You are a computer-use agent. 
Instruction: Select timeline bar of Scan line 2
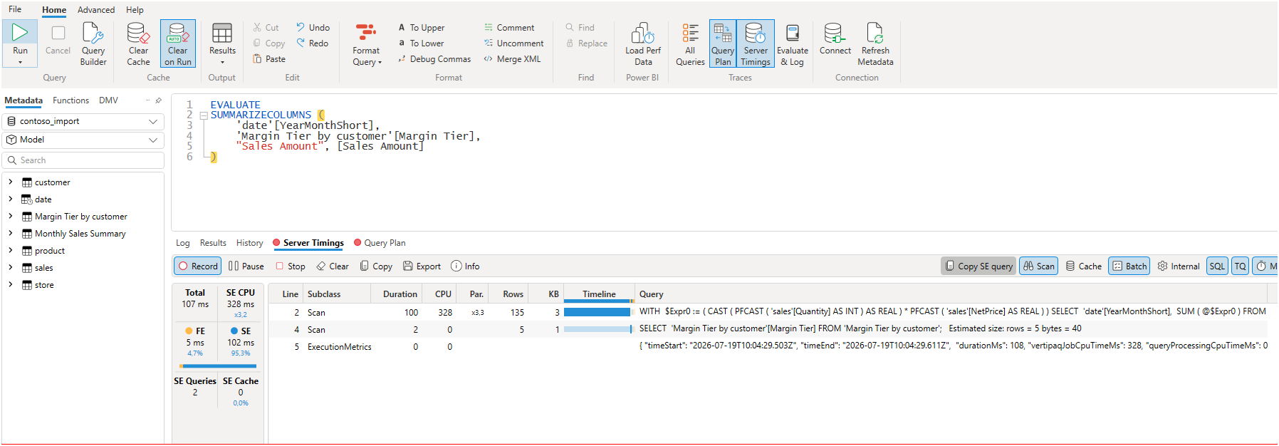[597, 312]
